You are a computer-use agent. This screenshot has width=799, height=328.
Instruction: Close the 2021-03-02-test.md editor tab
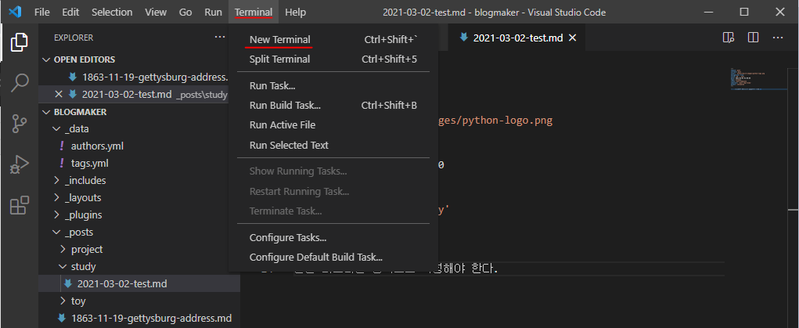point(572,38)
